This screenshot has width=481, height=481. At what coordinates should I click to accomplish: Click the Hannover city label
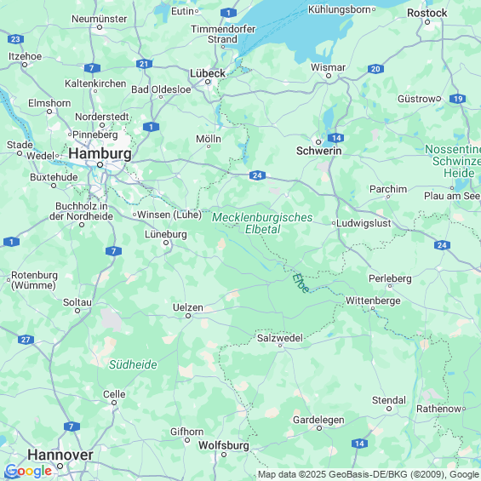[x=60, y=455]
